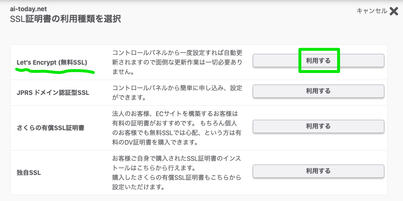Screen dimensions: 403x201
Task: Choose 利用する for さくらの有償SSL証明書
Action: pyautogui.click(x=318, y=126)
